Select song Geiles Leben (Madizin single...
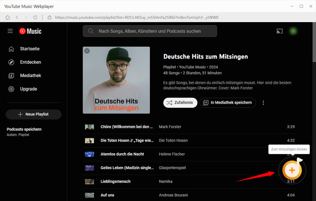316x201 pixels. click(127, 168)
